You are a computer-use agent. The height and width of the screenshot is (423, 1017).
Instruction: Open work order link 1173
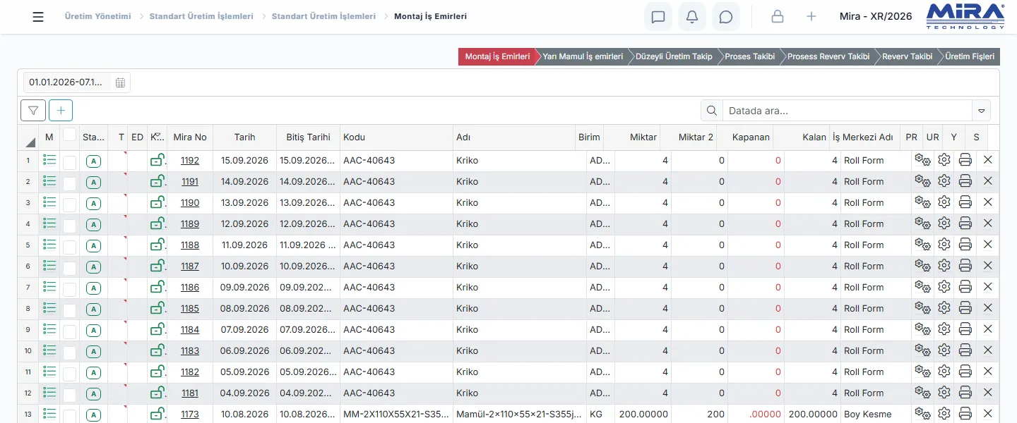(x=190, y=414)
